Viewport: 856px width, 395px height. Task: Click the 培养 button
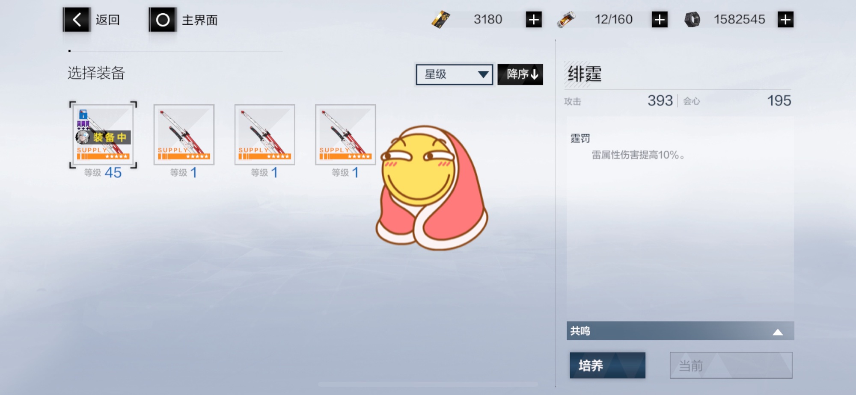click(x=607, y=366)
